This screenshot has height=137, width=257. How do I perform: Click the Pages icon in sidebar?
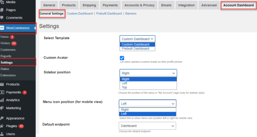pyautogui.click(x=2, y=10)
